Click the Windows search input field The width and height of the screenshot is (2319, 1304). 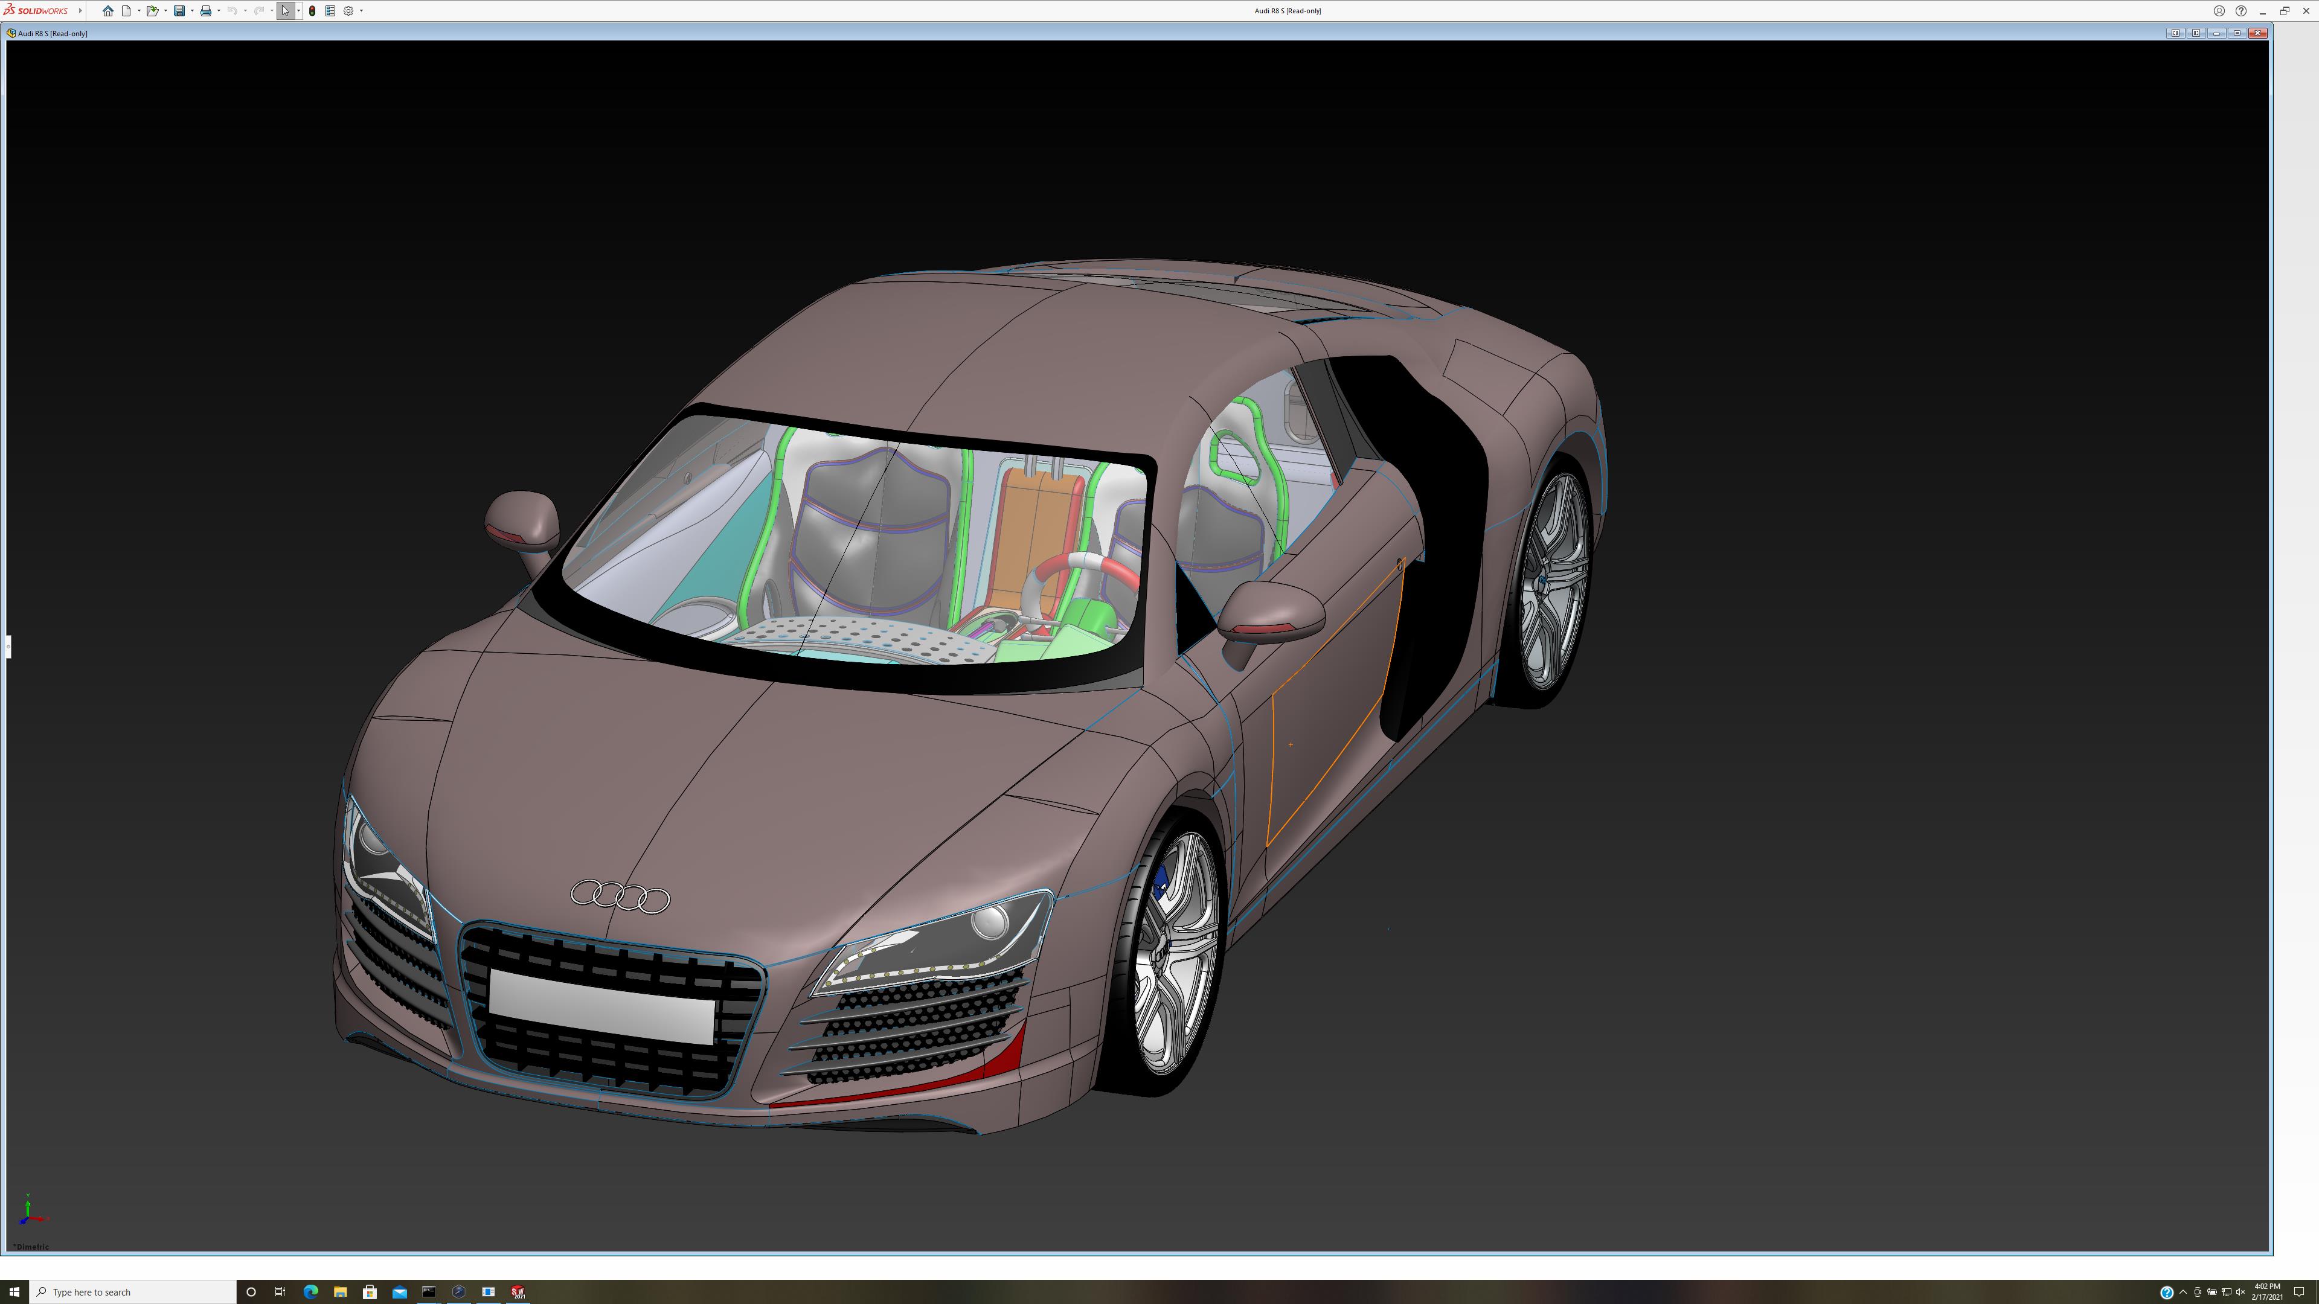[135, 1291]
